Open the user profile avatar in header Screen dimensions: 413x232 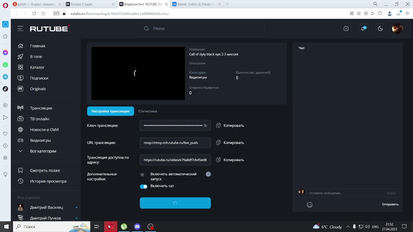[397, 28]
